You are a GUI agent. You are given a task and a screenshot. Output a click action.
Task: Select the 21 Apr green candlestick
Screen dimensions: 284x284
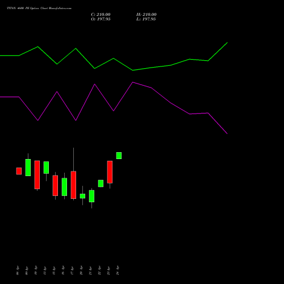tap(91, 196)
